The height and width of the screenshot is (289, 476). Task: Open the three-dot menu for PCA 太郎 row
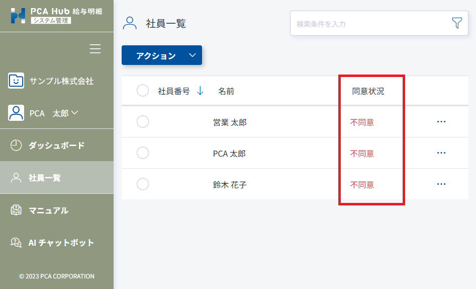(x=441, y=153)
